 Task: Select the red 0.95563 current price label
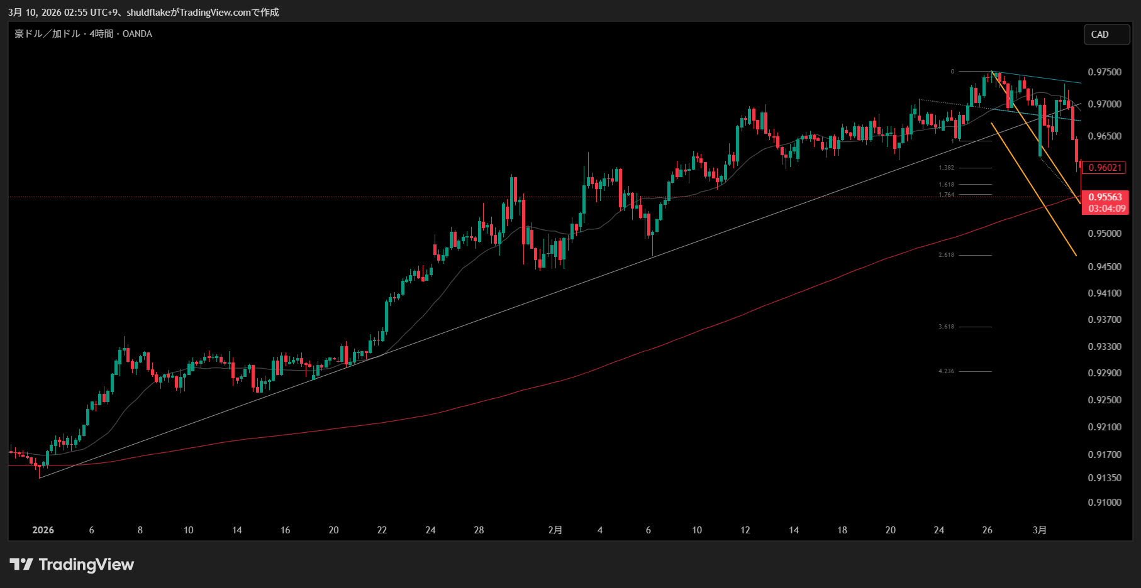pos(1105,197)
